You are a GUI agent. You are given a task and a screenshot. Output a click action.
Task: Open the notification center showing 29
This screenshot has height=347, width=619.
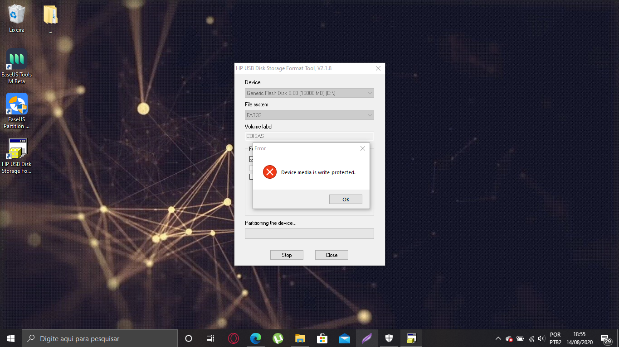coord(606,339)
